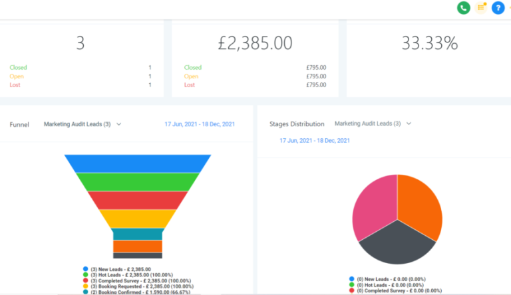This screenshot has width=511, height=295.
Task: Click the blue top funnel segment
Action: 138,163
